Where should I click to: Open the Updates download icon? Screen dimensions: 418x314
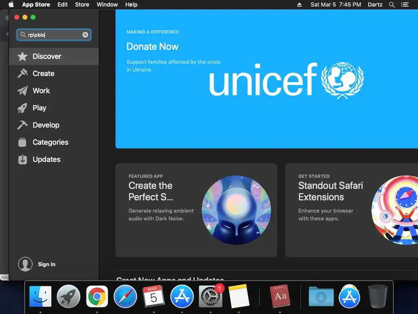click(x=22, y=159)
